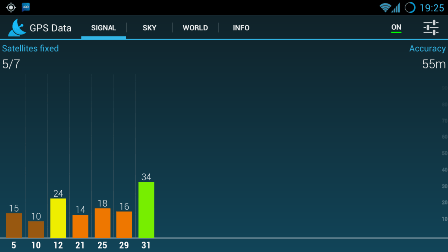Select the orange bar for satellite 25
Image resolution: width=448 pixels, height=252 pixels.
[x=102, y=223]
